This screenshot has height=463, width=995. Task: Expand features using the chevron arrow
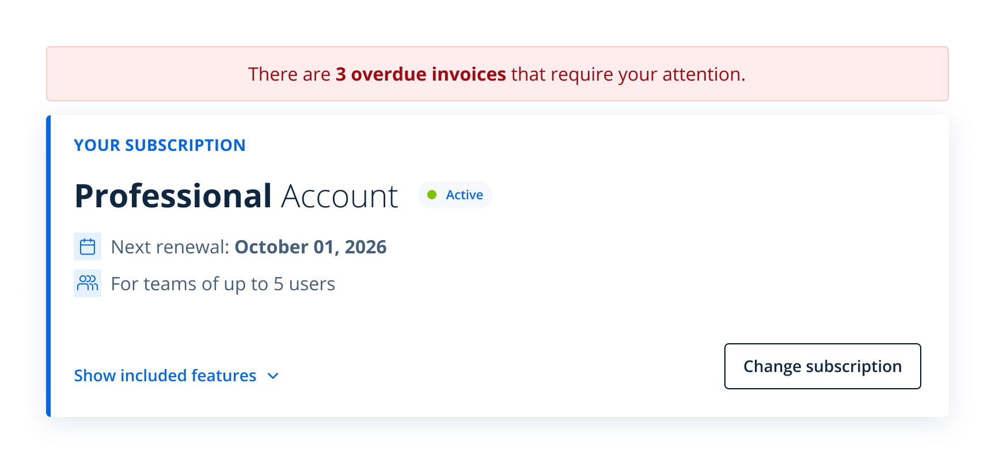[273, 376]
